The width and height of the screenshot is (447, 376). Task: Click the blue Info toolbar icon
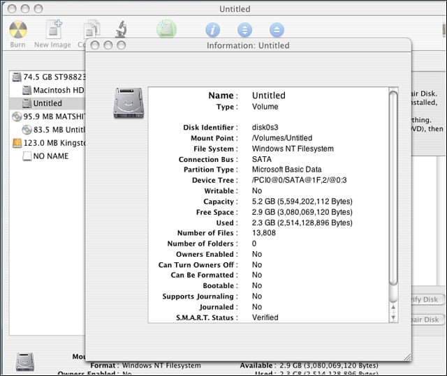pos(212,30)
